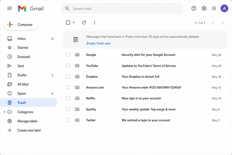Image resolution: width=232 pixels, height=155 pixels.
Task: Open the Trash folder
Action: click(29, 102)
